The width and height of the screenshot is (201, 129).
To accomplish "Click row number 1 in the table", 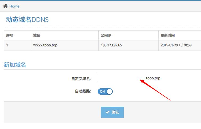I will coord(7,45).
